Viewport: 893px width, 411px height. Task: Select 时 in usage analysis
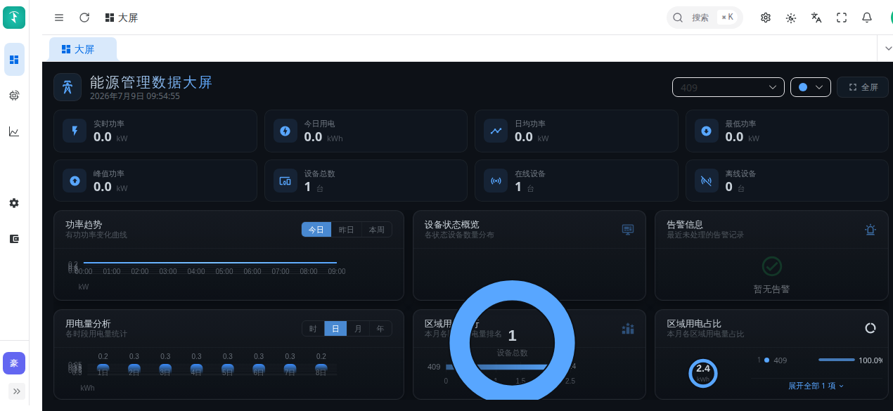click(x=313, y=329)
